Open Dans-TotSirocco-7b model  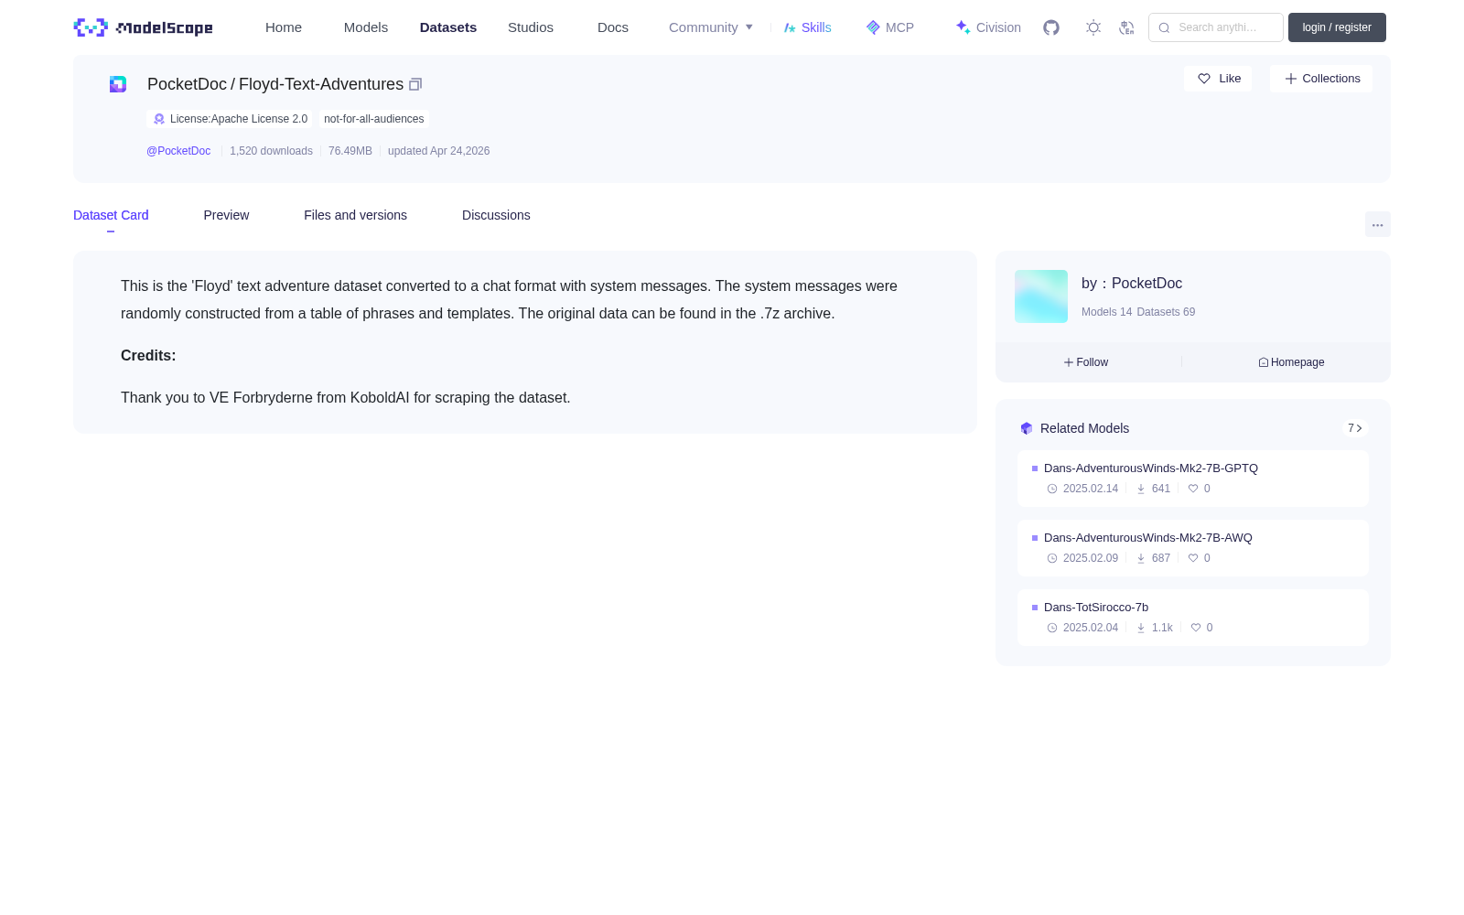point(1096,607)
